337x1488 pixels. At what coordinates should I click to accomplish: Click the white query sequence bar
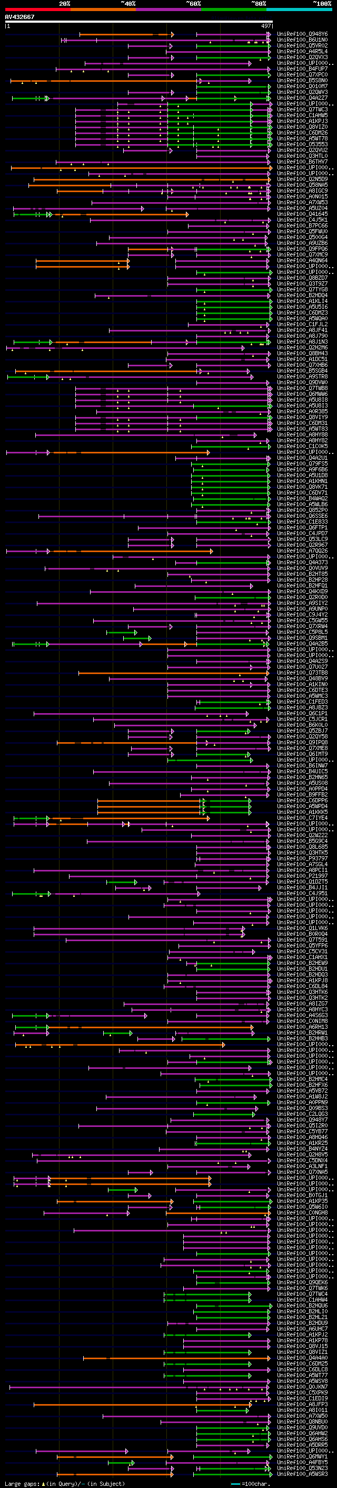[139, 21]
